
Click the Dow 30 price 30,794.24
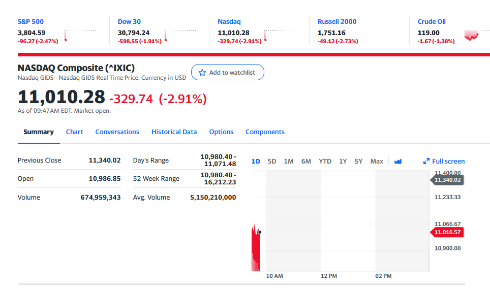point(134,33)
